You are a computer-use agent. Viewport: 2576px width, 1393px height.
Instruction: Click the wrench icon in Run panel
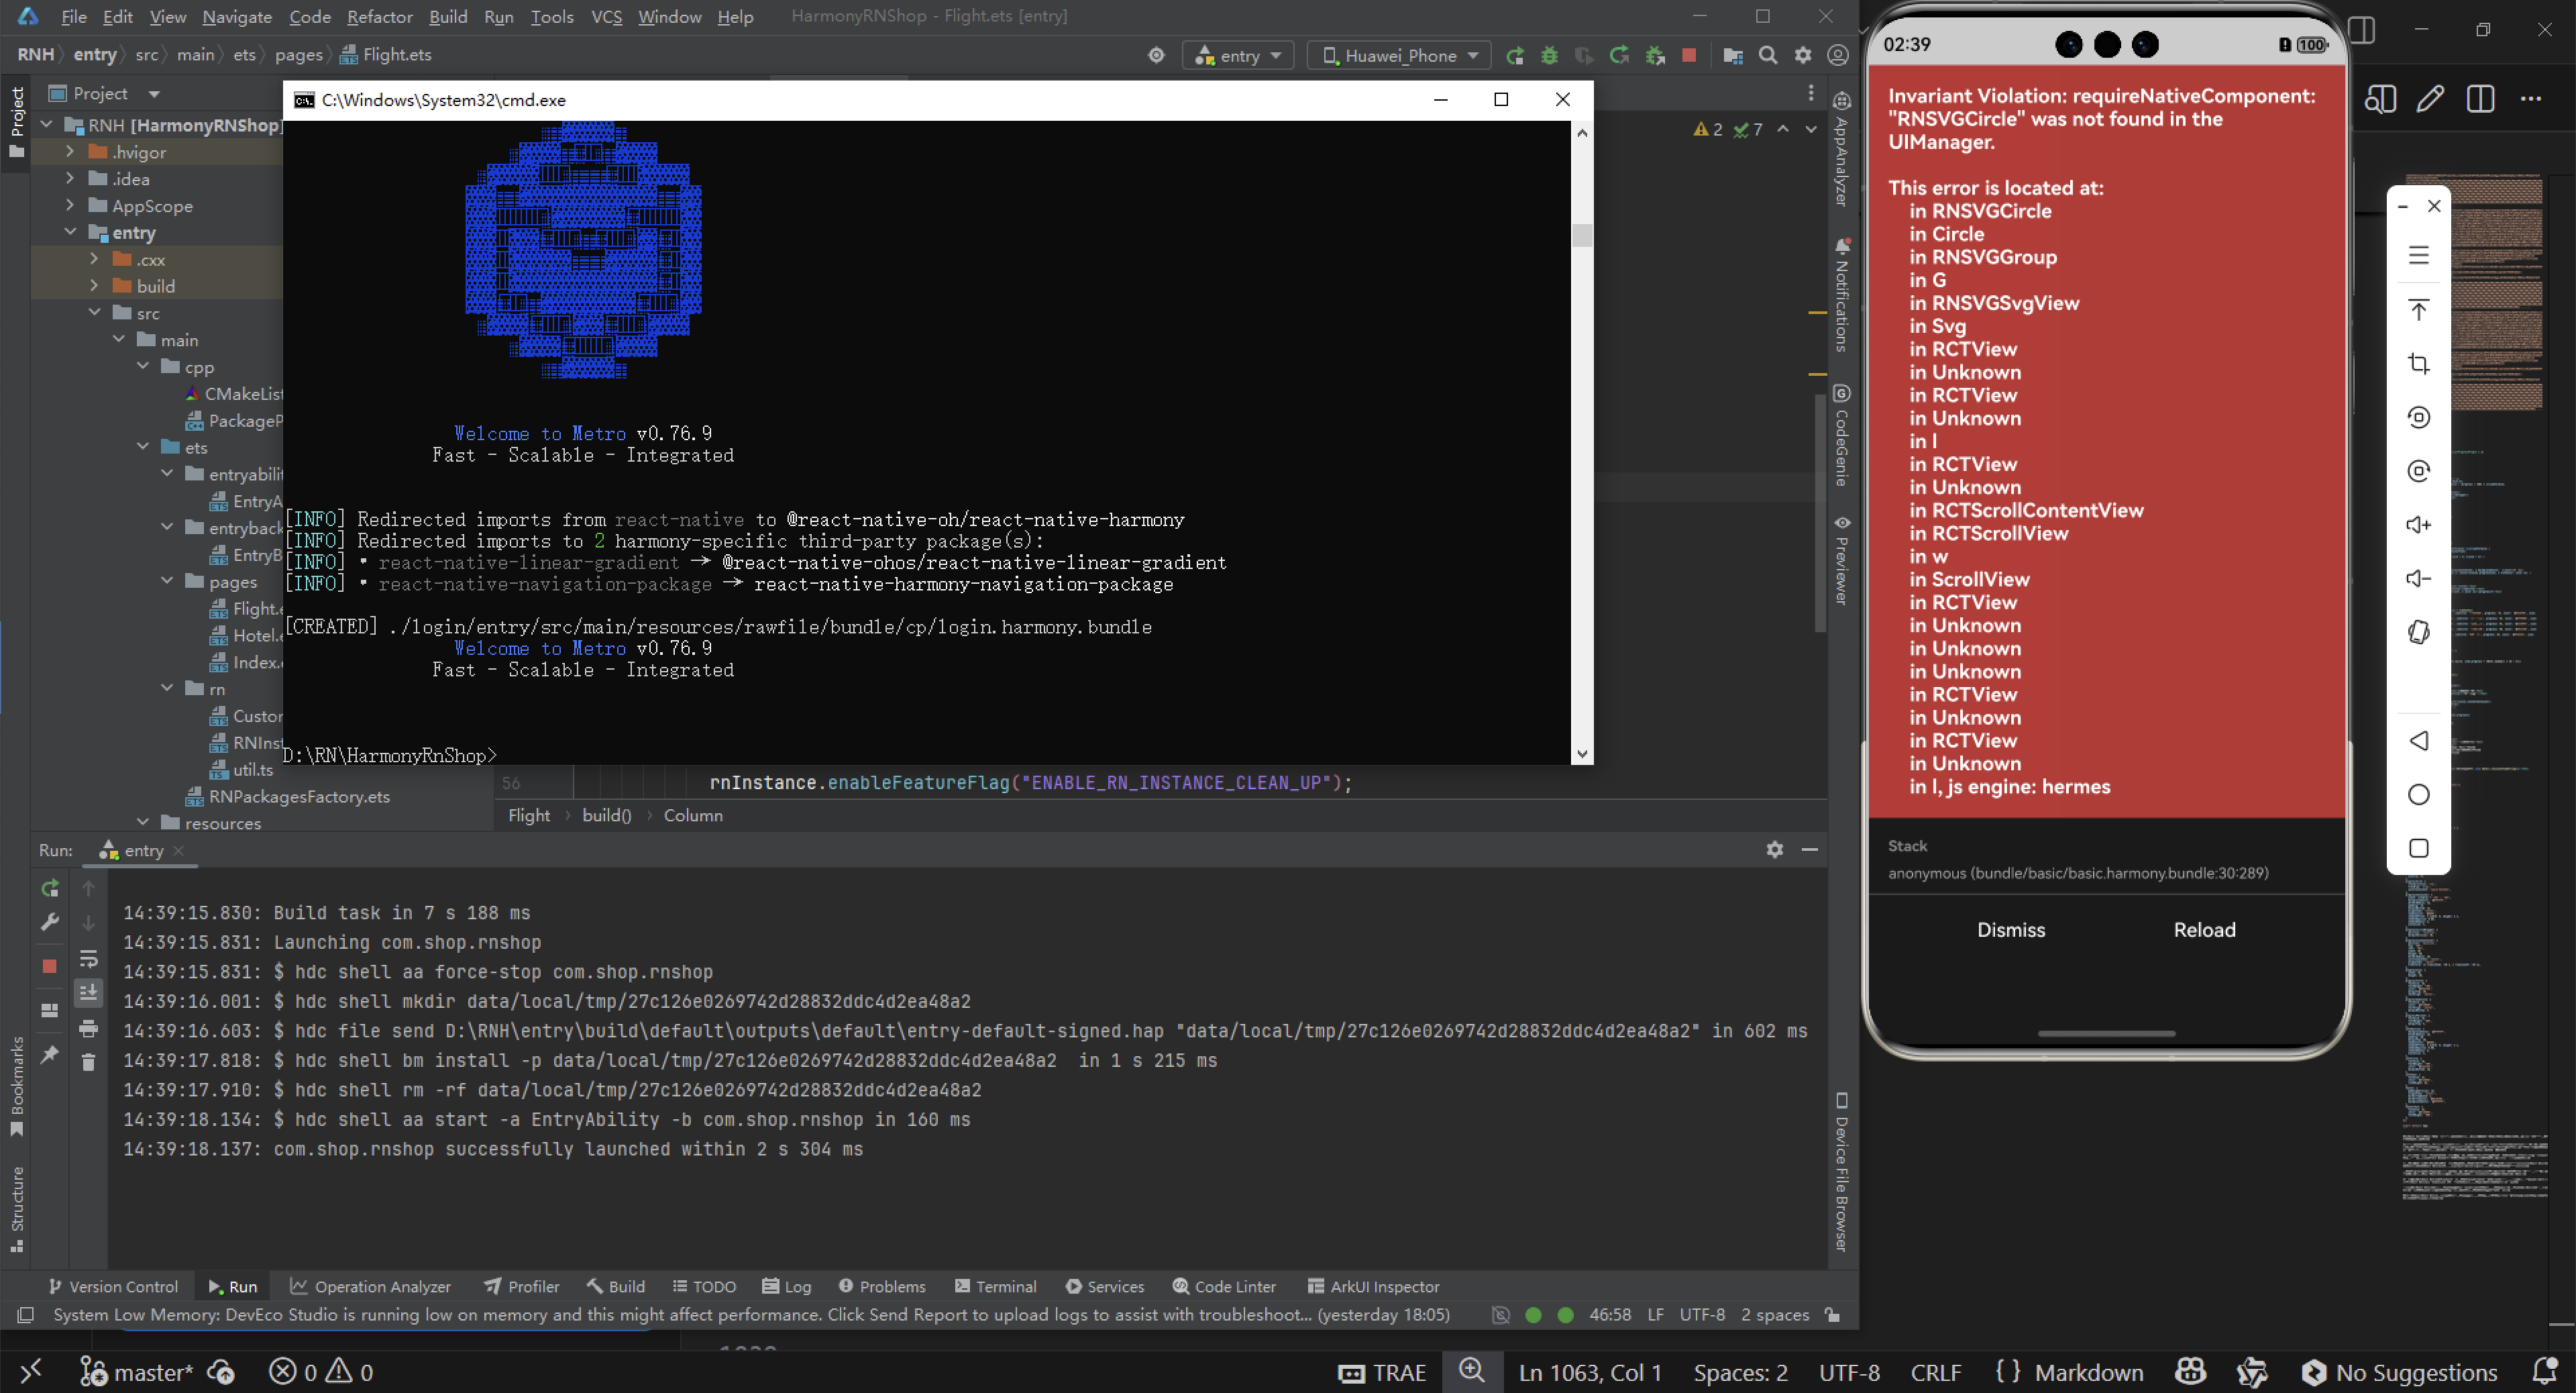[50, 922]
